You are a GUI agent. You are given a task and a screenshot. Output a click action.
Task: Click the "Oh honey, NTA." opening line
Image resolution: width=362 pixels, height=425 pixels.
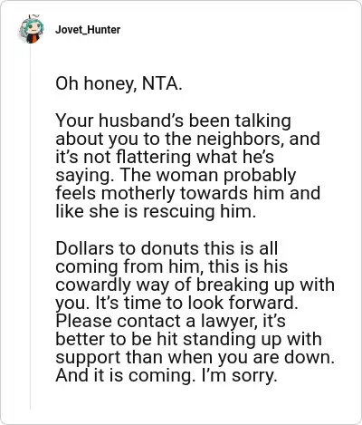(119, 83)
